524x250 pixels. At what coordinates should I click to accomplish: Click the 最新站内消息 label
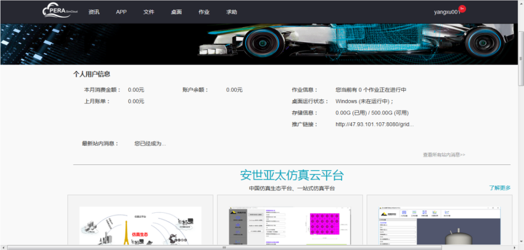pyautogui.click(x=100, y=143)
